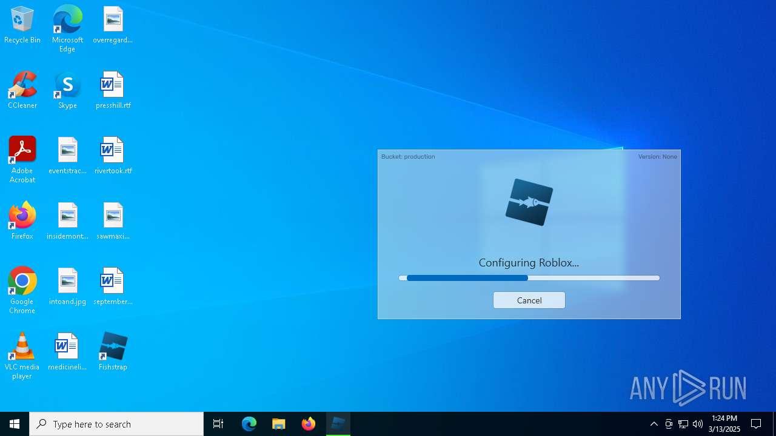Select Microsoft Edge desktop shortcut
776x436 pixels.
[x=67, y=29]
